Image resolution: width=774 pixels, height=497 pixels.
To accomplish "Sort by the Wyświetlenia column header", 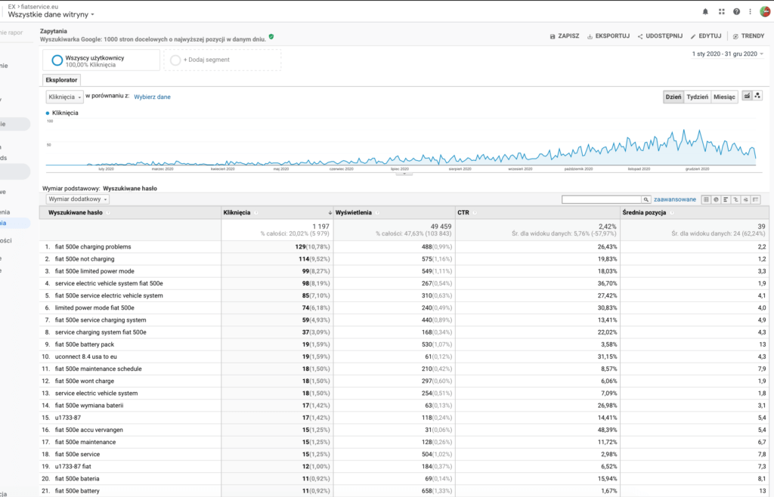I will pyautogui.click(x=354, y=213).
